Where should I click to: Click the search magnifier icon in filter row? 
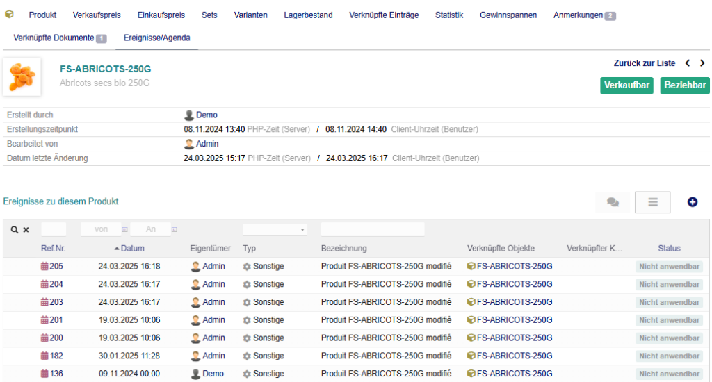[x=15, y=230]
